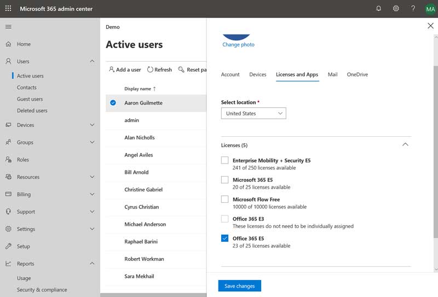
Task: Collapse the Licenses (5) section
Action: coord(405,144)
